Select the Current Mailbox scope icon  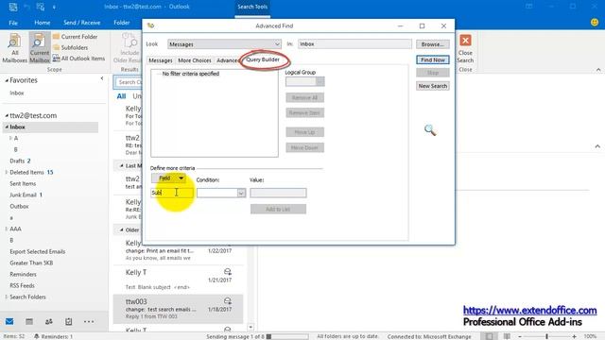point(40,48)
